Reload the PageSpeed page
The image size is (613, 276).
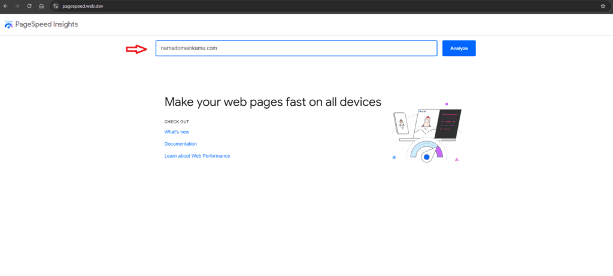pos(28,5)
